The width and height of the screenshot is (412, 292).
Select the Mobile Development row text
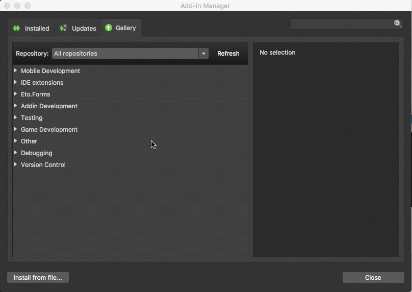[x=50, y=71]
